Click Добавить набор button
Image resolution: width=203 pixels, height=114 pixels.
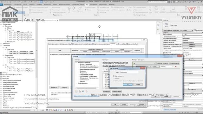click(x=174, y=63)
